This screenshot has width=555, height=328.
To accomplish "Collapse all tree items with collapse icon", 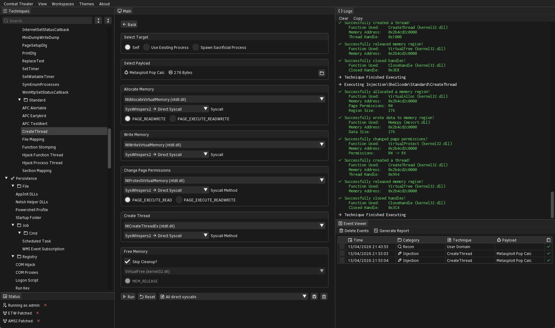I will coord(108,20).
